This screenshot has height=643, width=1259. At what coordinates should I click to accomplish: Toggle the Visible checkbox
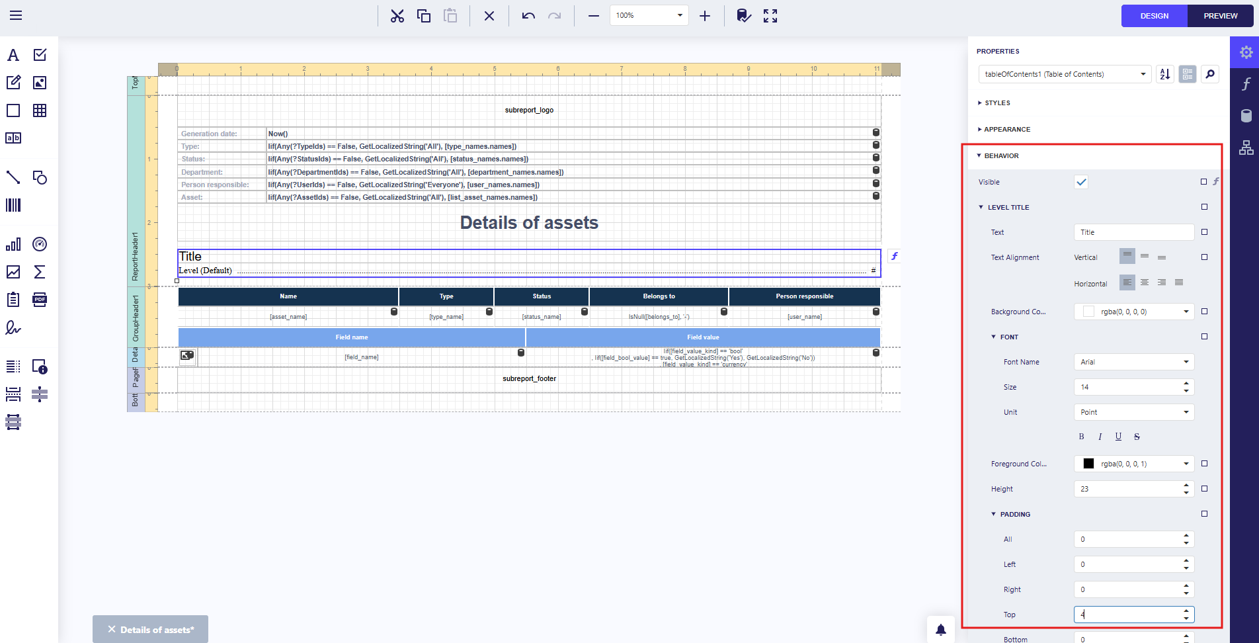(x=1081, y=182)
